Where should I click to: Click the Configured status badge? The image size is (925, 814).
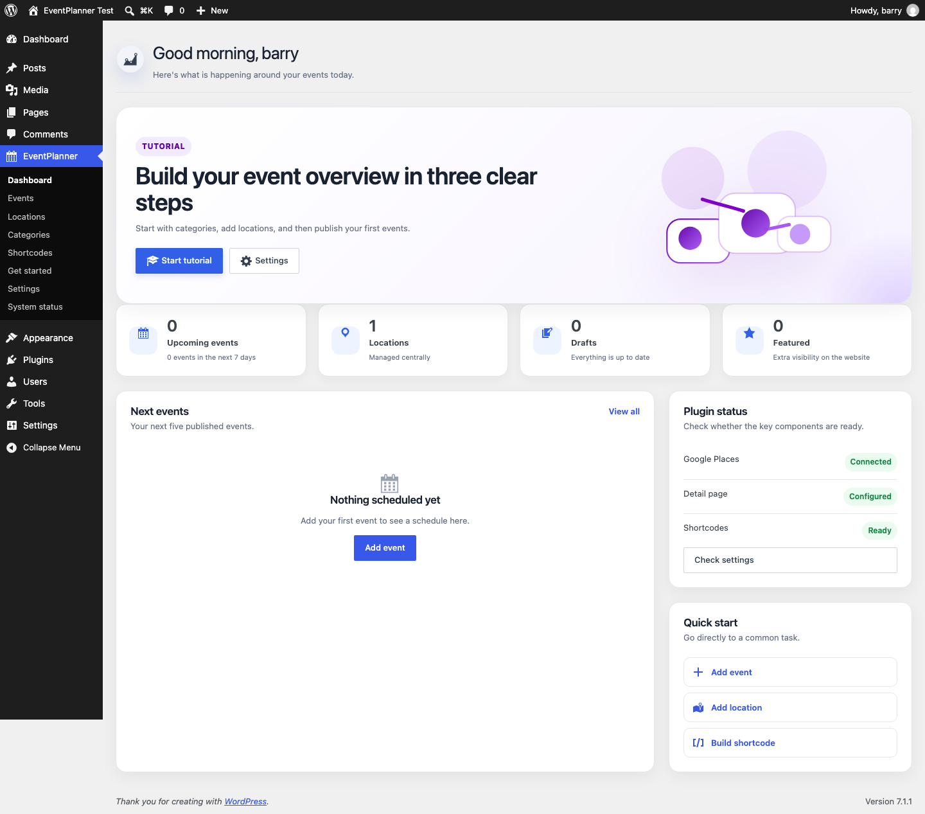point(870,497)
